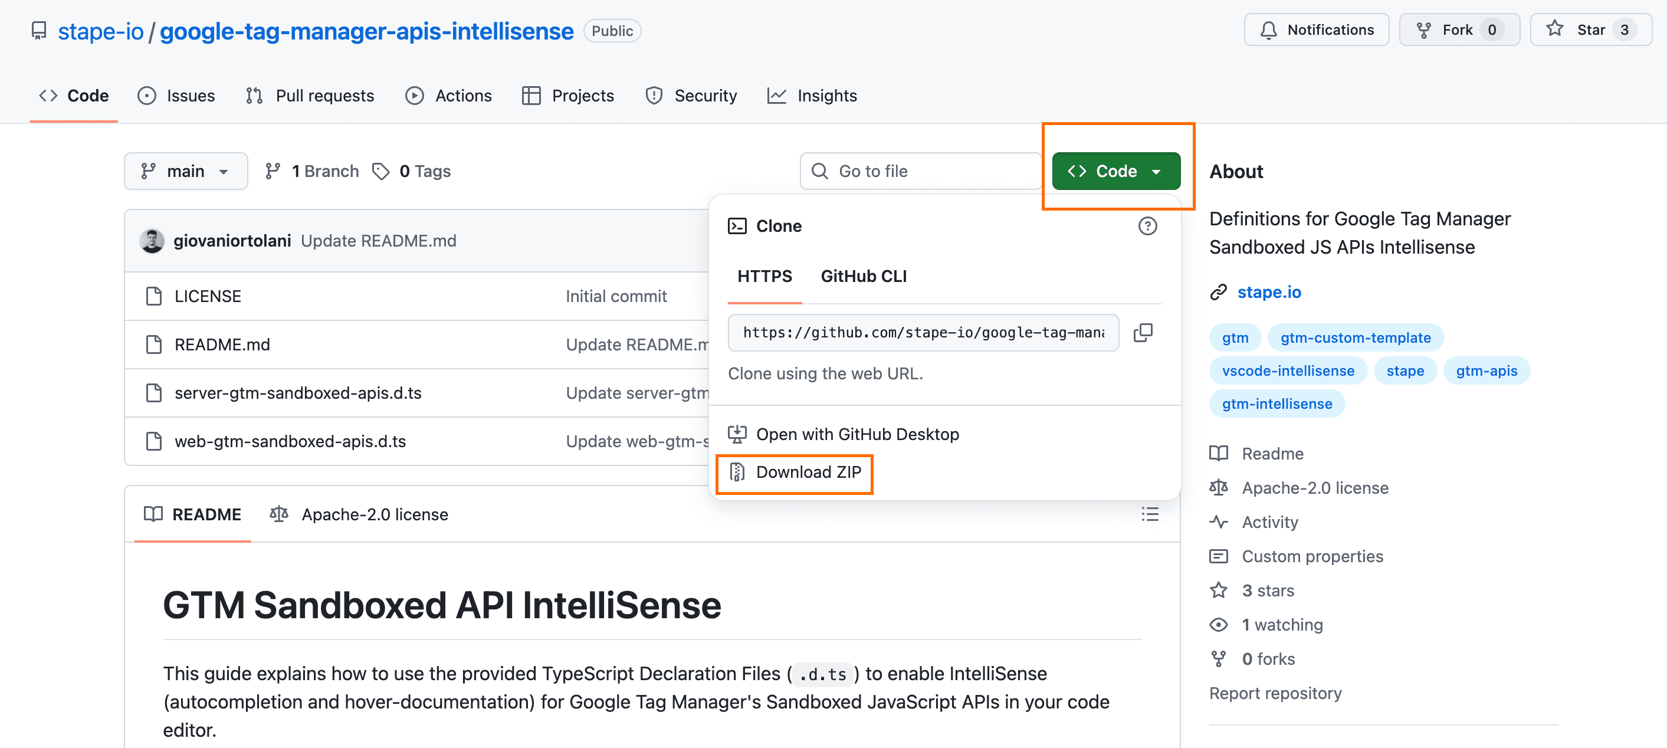1667x748 pixels.
Task: Open the Update README.md commit message
Action: pyautogui.click(x=379, y=241)
